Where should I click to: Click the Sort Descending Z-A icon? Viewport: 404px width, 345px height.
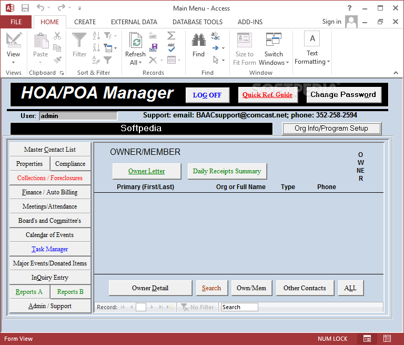pos(96,48)
